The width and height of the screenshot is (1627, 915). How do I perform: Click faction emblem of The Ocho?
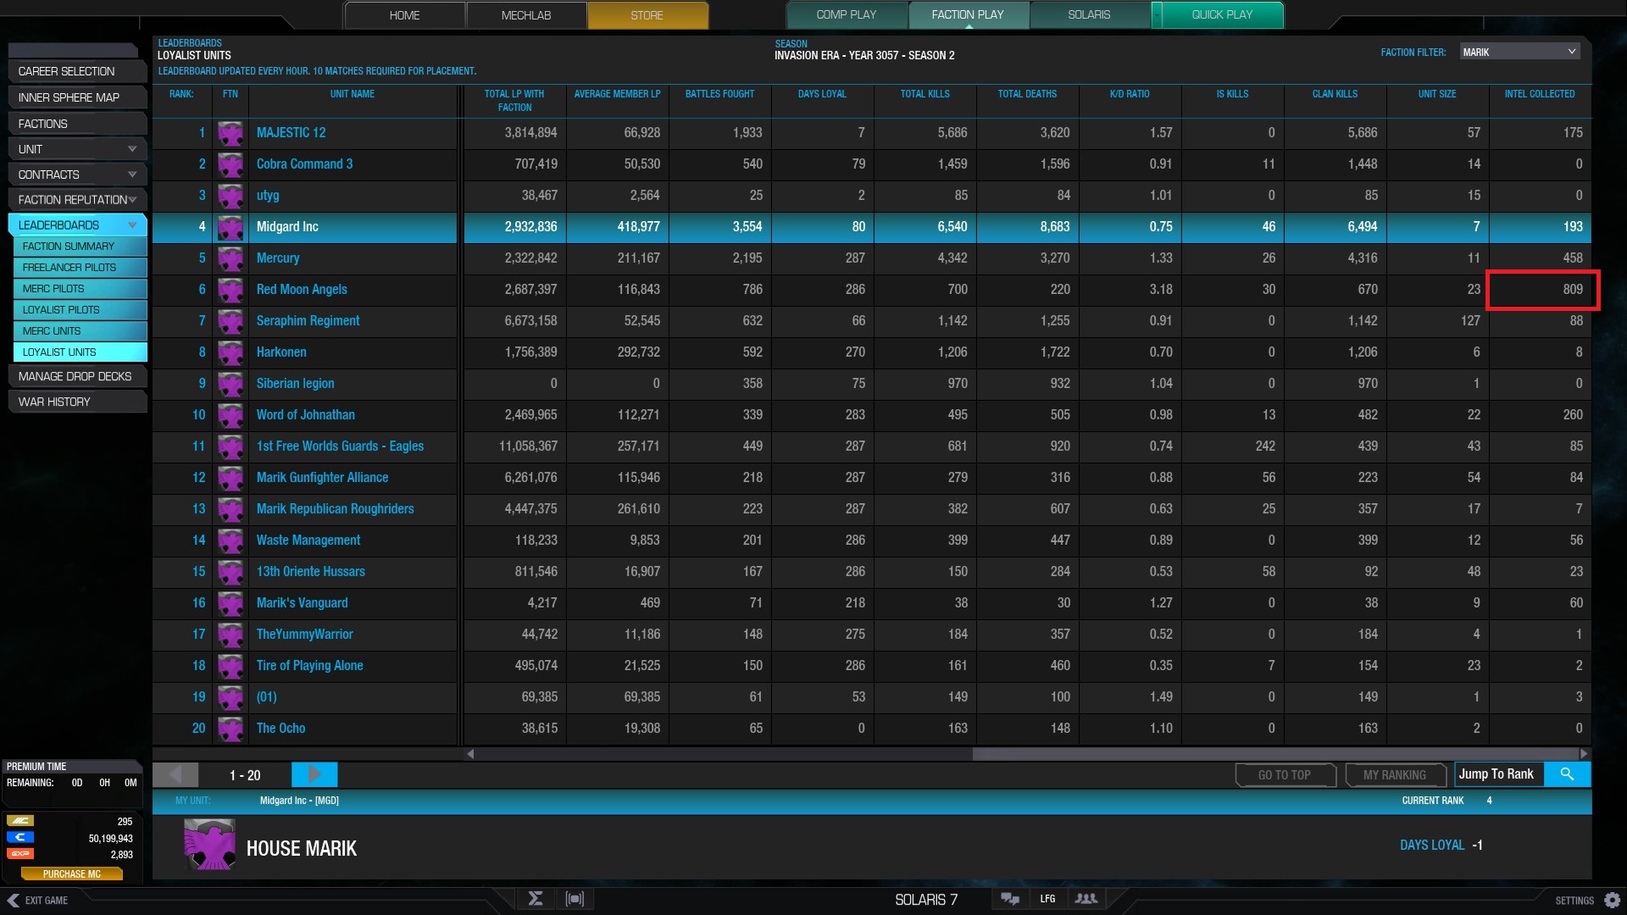pos(230,729)
